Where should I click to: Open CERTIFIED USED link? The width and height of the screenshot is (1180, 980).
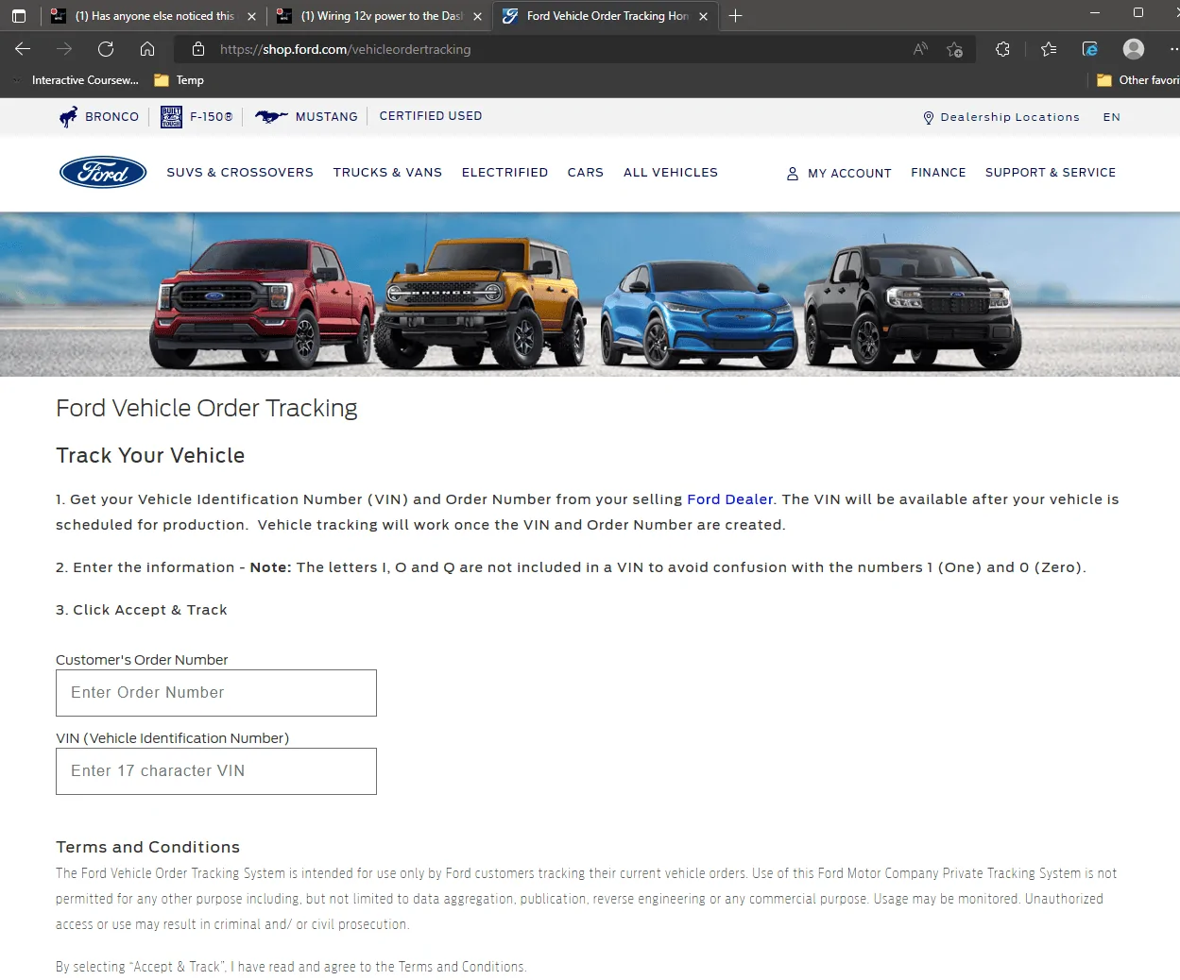click(431, 116)
